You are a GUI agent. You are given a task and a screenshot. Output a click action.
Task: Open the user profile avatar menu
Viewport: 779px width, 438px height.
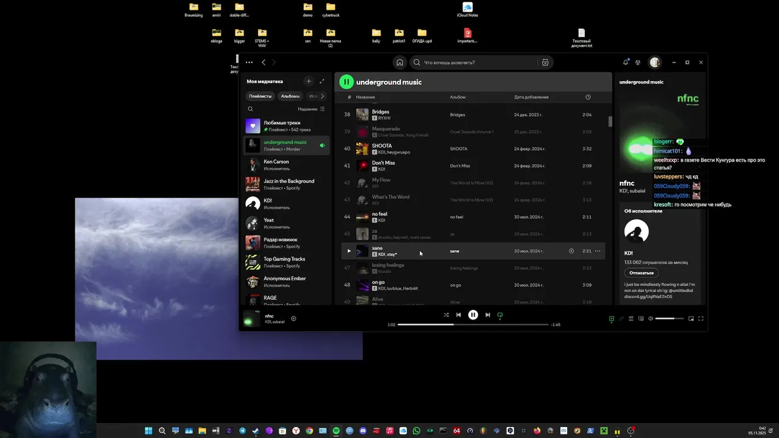[655, 62]
